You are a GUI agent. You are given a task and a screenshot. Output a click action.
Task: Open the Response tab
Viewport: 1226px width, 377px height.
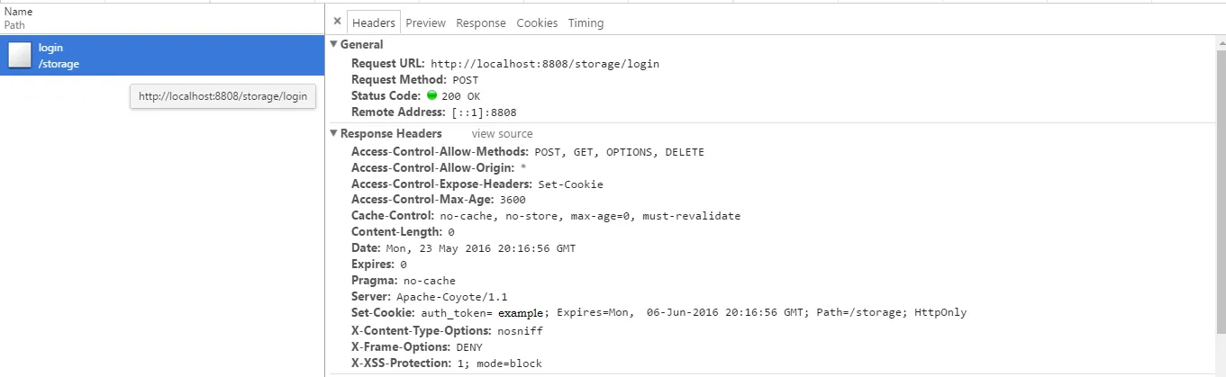[x=480, y=22]
